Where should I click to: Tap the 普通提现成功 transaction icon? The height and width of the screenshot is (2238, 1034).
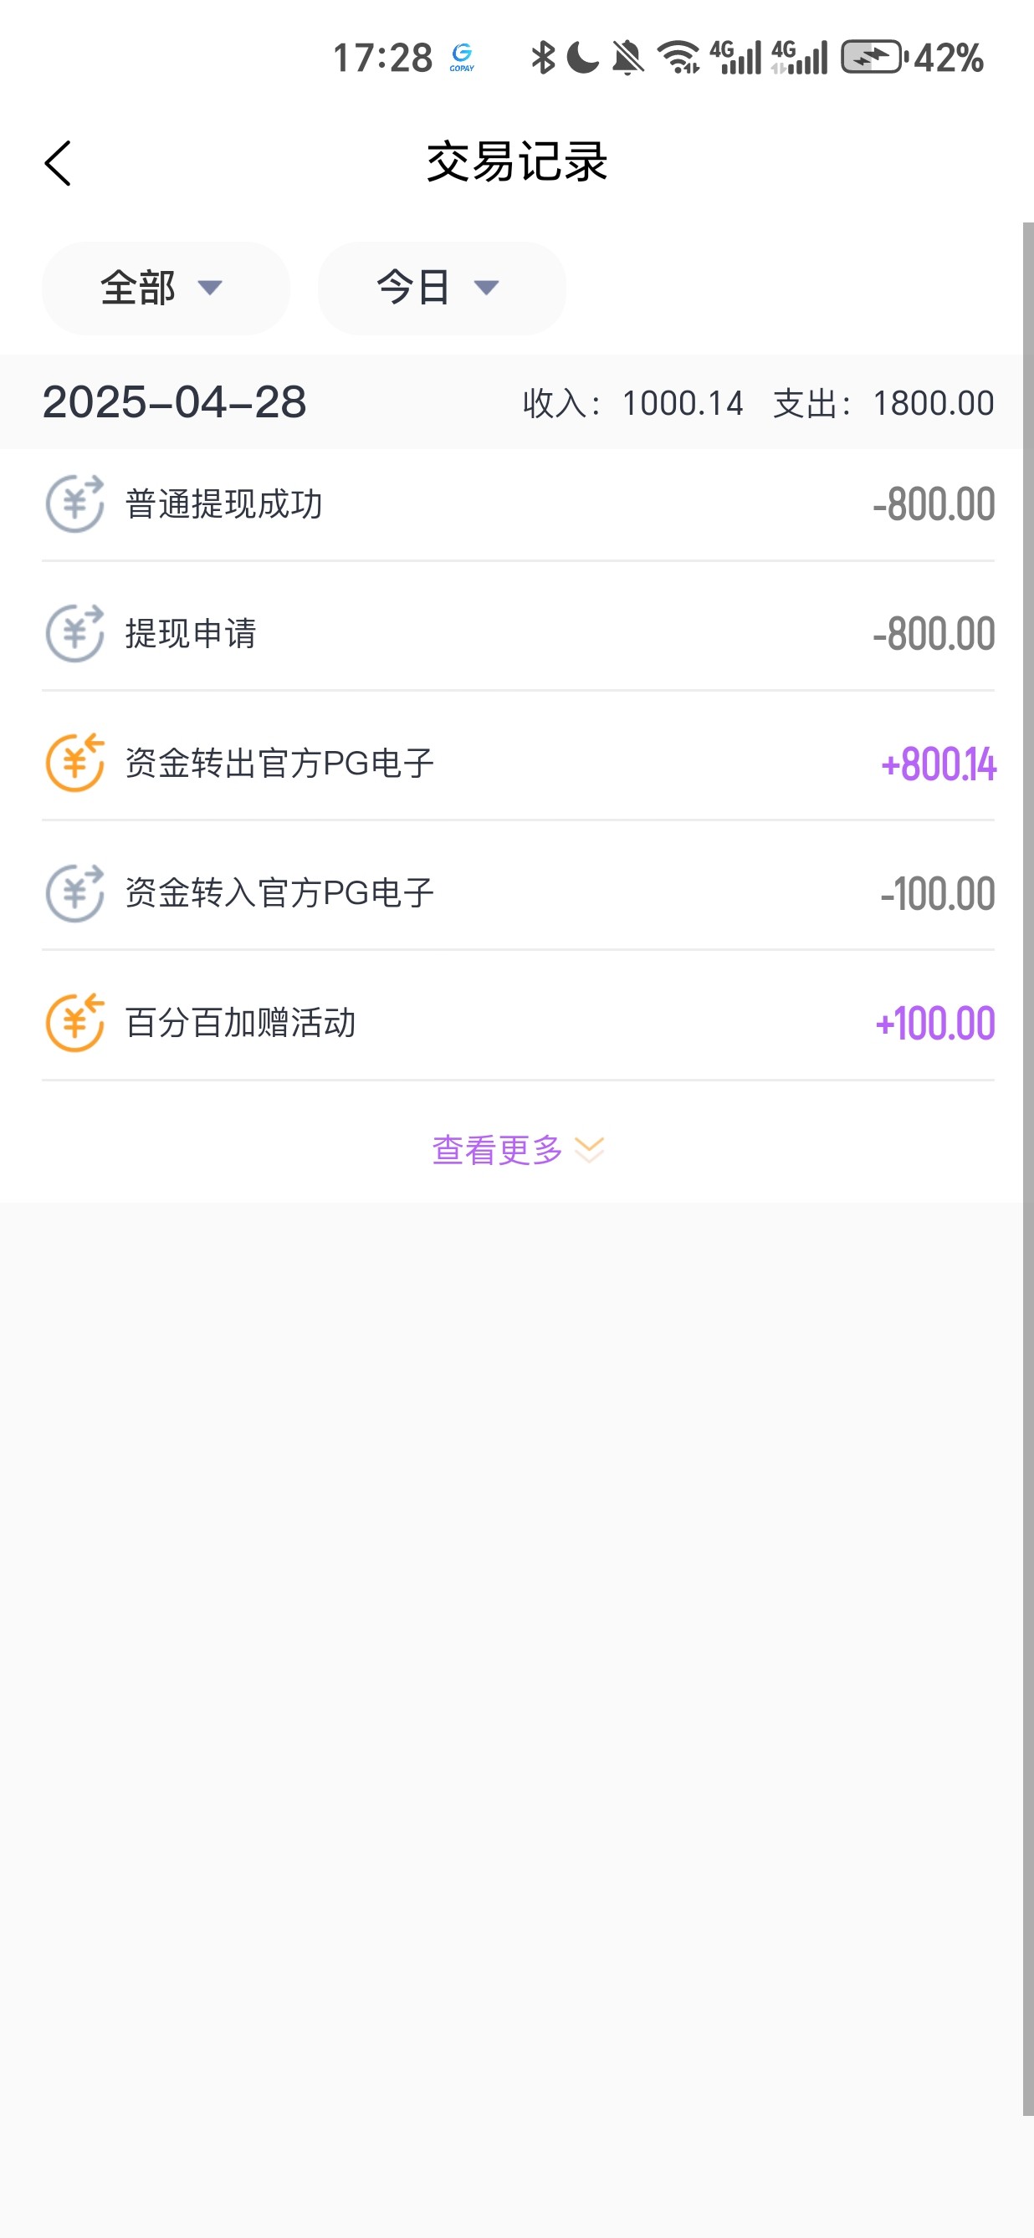(74, 504)
